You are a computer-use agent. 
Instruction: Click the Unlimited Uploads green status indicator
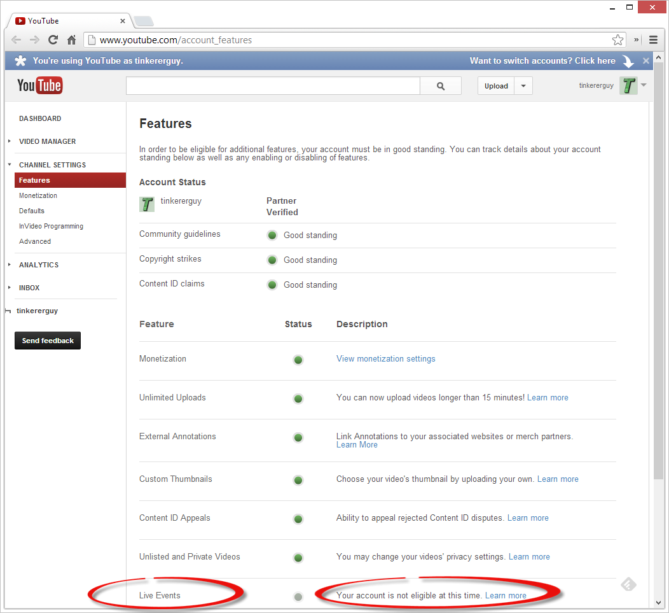[x=298, y=398]
